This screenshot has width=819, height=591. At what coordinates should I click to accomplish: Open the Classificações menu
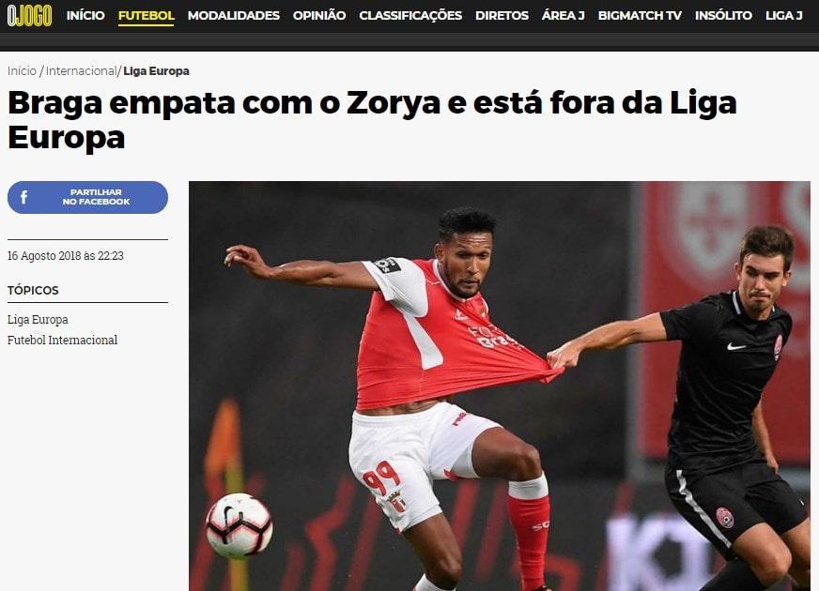[x=410, y=16]
